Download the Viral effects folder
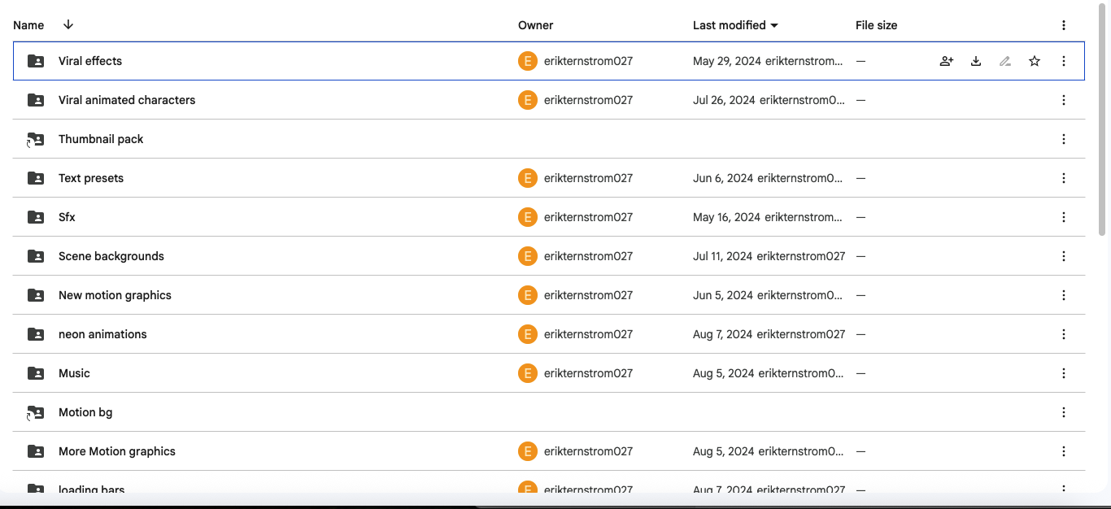The height and width of the screenshot is (509, 1111). [976, 61]
